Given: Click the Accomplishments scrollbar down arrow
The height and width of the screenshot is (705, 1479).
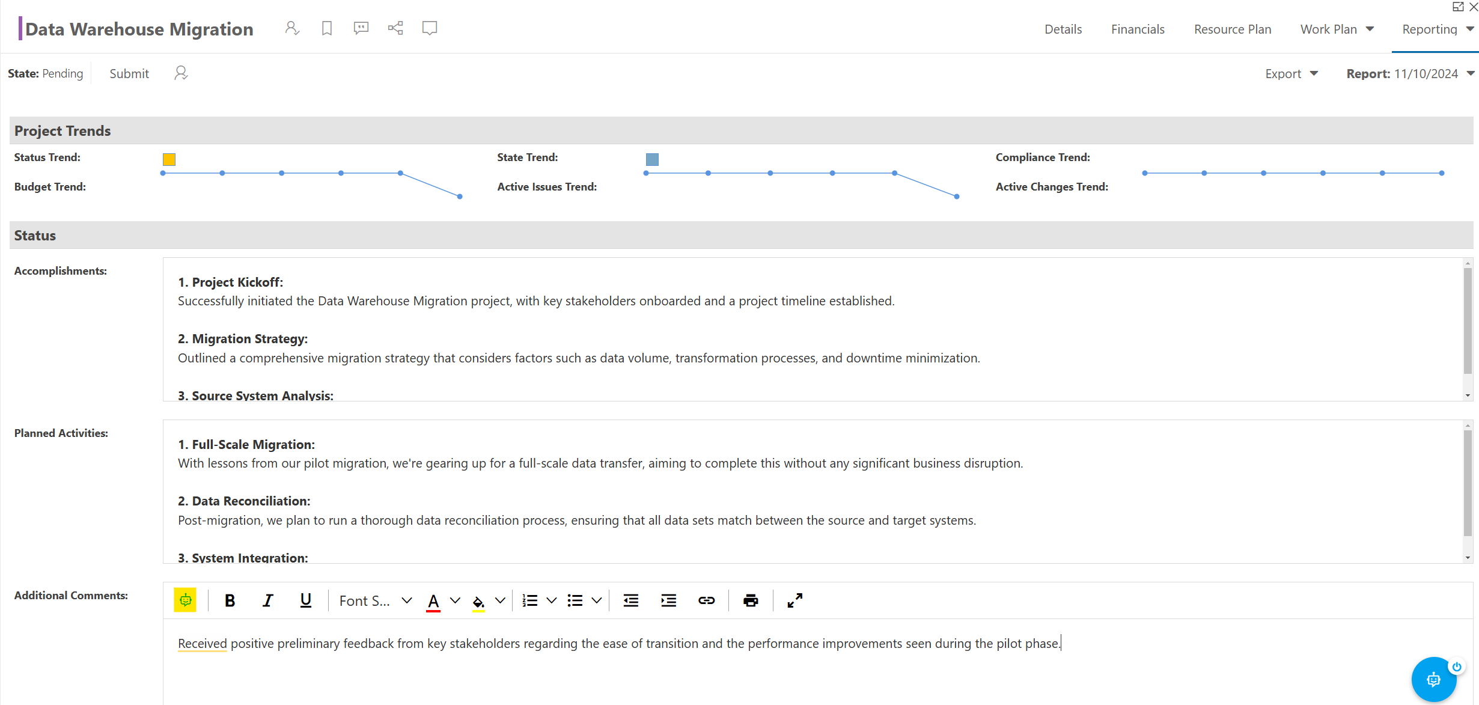Looking at the screenshot, I should pos(1468,395).
